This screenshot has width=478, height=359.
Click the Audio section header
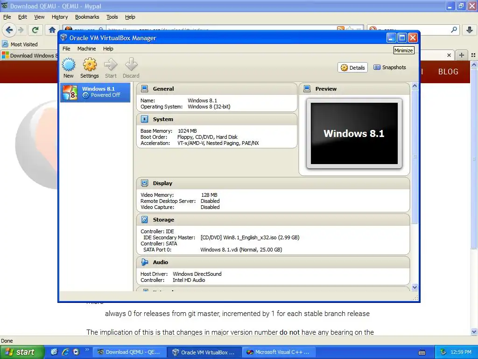tap(273, 262)
